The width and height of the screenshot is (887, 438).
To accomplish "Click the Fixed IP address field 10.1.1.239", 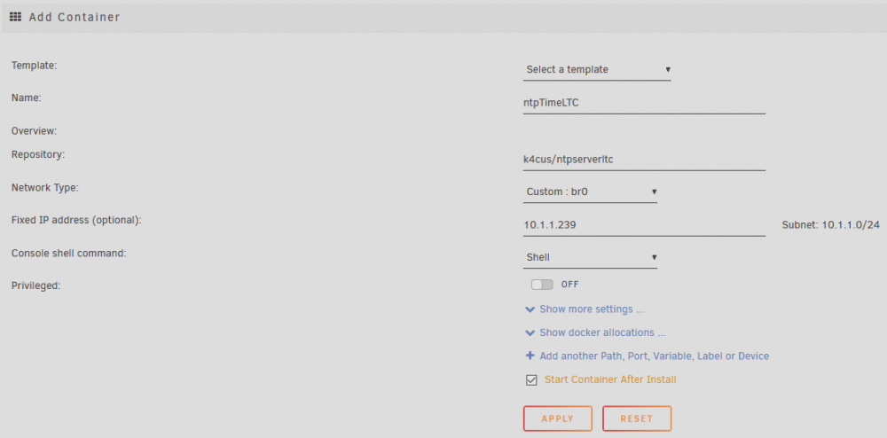I will 644,225.
